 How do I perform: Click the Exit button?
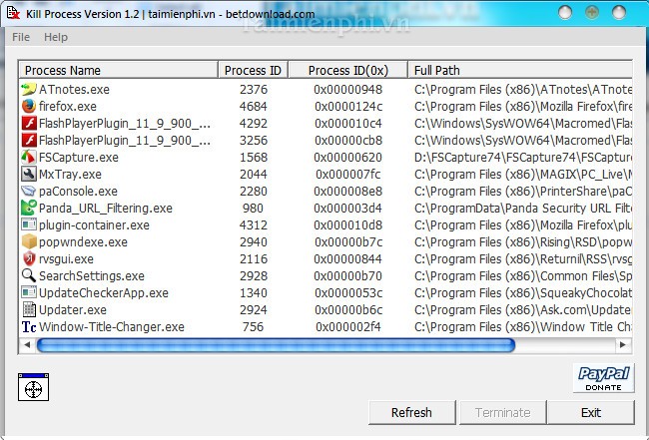click(591, 412)
